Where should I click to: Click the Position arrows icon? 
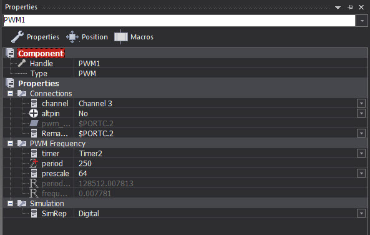[x=72, y=37]
